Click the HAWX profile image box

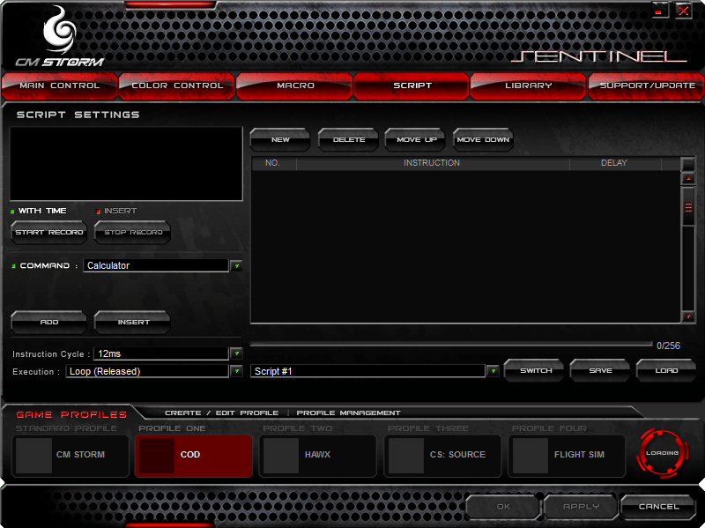coord(281,455)
